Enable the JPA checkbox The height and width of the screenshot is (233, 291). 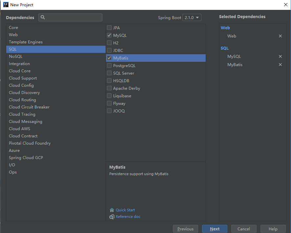click(x=109, y=28)
